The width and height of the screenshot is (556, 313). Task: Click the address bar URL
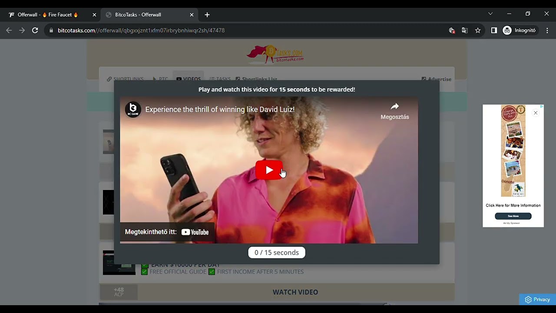point(141,30)
